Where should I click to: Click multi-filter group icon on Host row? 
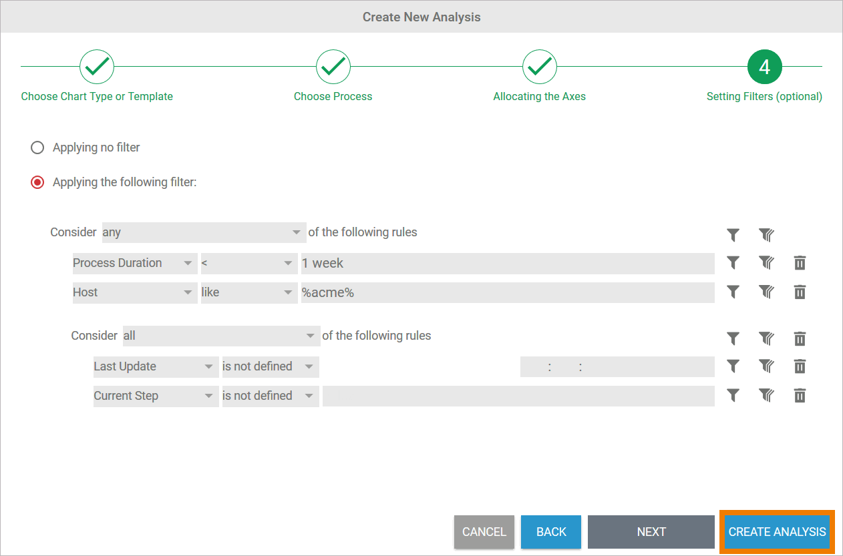point(766,292)
